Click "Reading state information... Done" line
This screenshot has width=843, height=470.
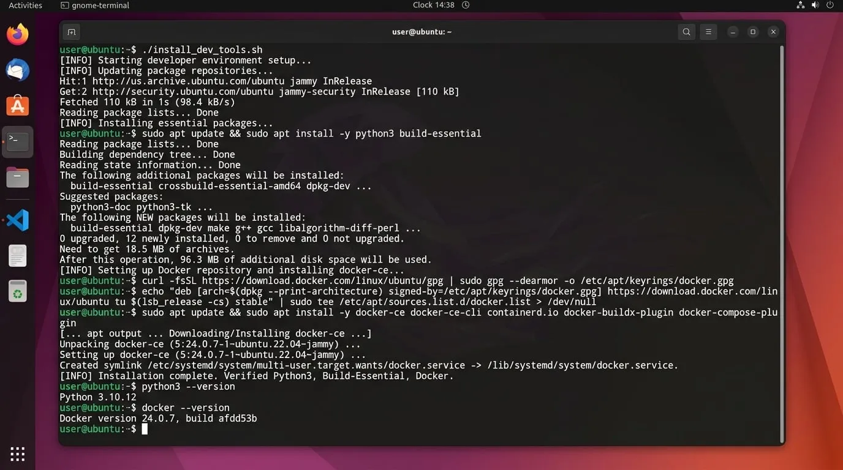150,165
